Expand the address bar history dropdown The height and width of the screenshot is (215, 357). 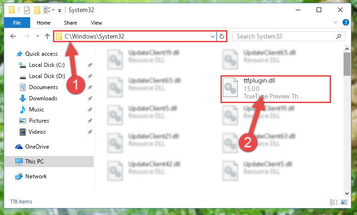coord(213,36)
